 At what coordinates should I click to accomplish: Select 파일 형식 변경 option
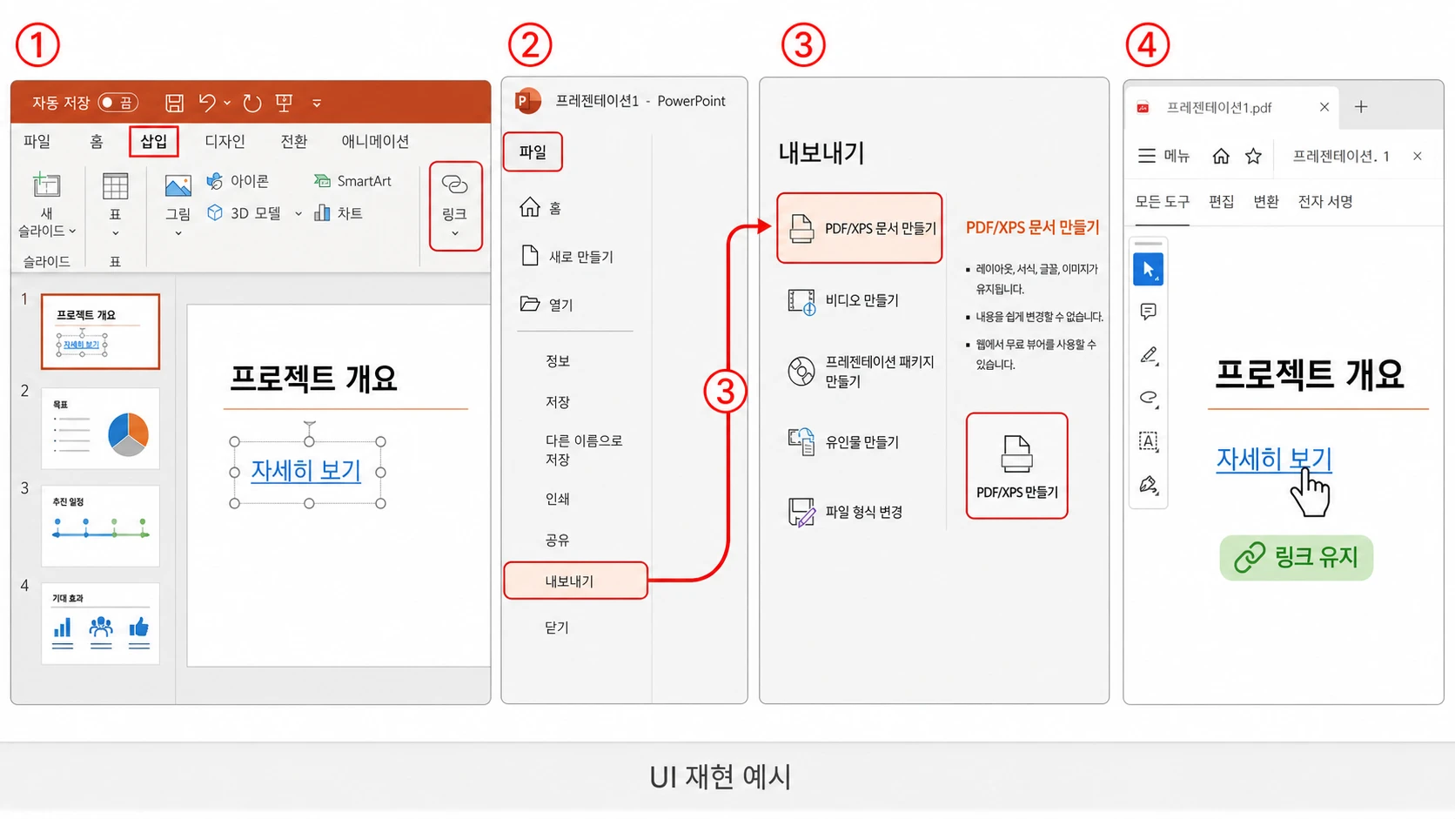click(x=844, y=512)
